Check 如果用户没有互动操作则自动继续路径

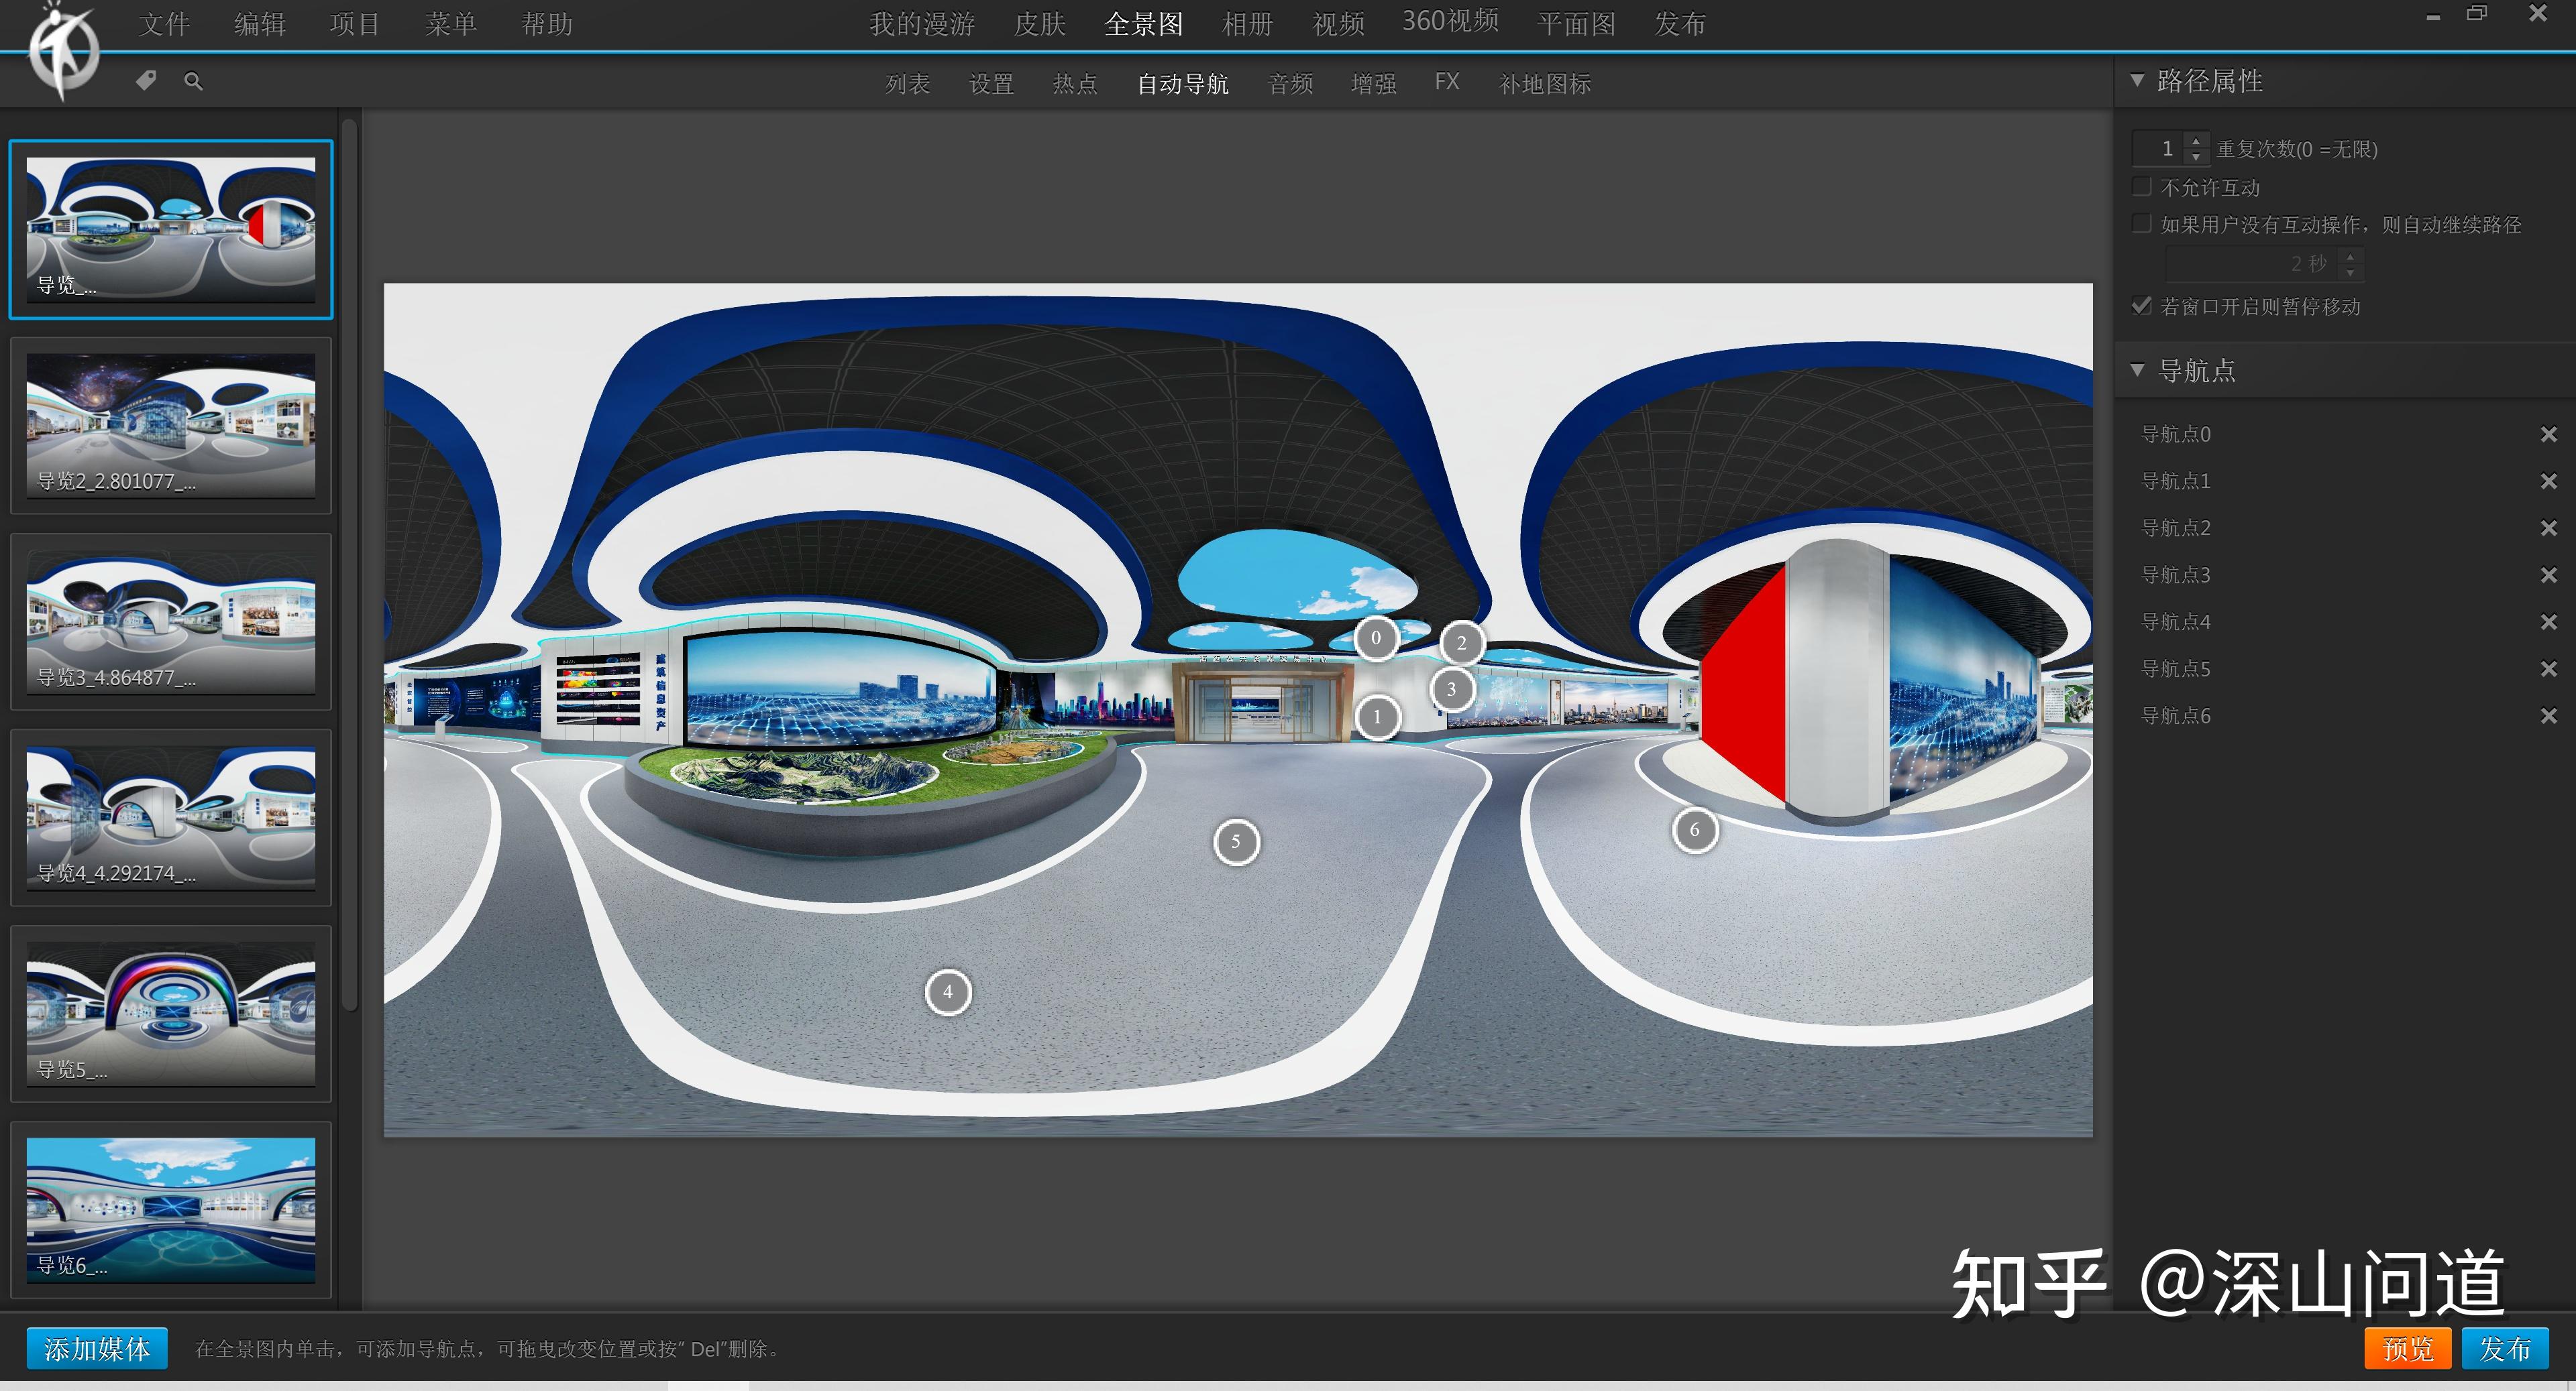pos(2141,224)
